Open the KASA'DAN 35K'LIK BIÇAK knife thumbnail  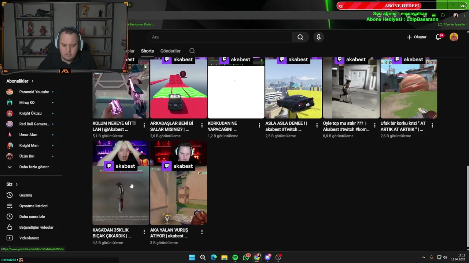pyautogui.click(x=121, y=183)
